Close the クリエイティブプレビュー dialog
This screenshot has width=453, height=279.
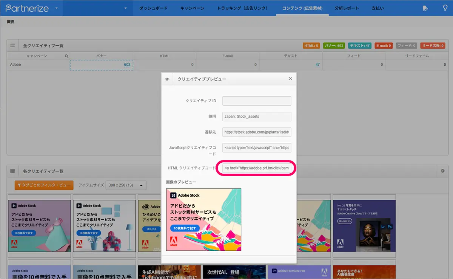[290, 79]
